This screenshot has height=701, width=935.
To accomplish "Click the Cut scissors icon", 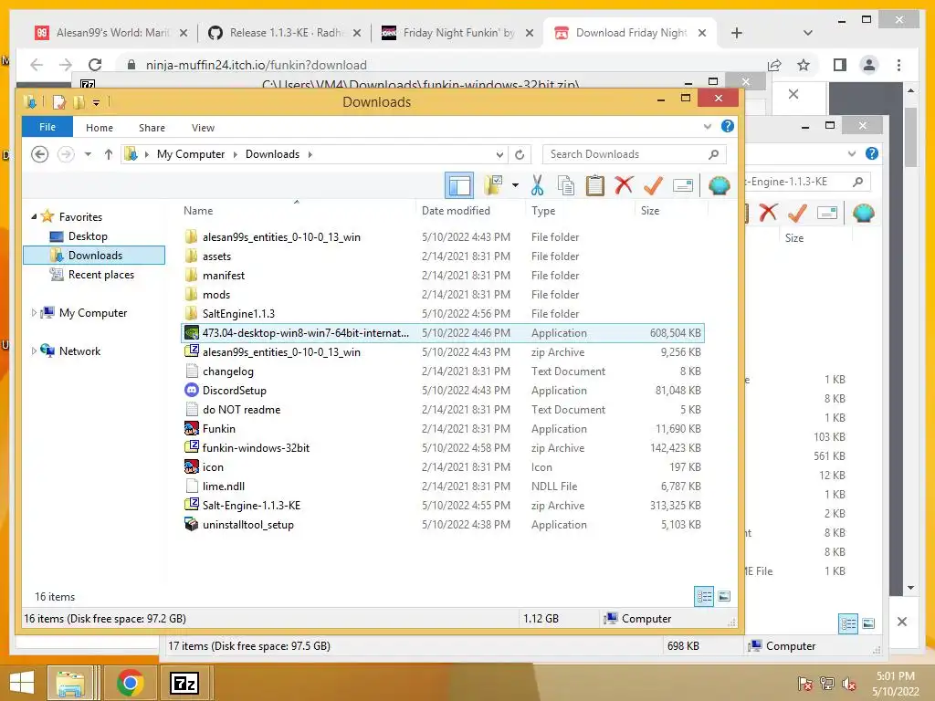I will click(x=537, y=186).
